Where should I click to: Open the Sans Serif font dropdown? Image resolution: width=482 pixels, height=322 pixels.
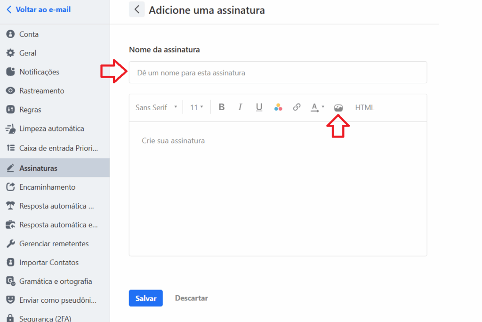point(156,107)
